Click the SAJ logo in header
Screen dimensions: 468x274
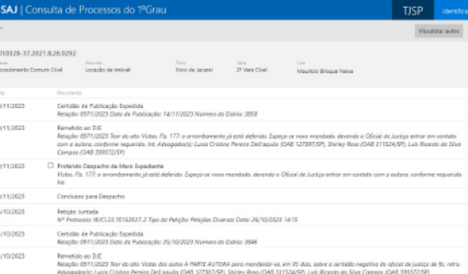point(9,10)
